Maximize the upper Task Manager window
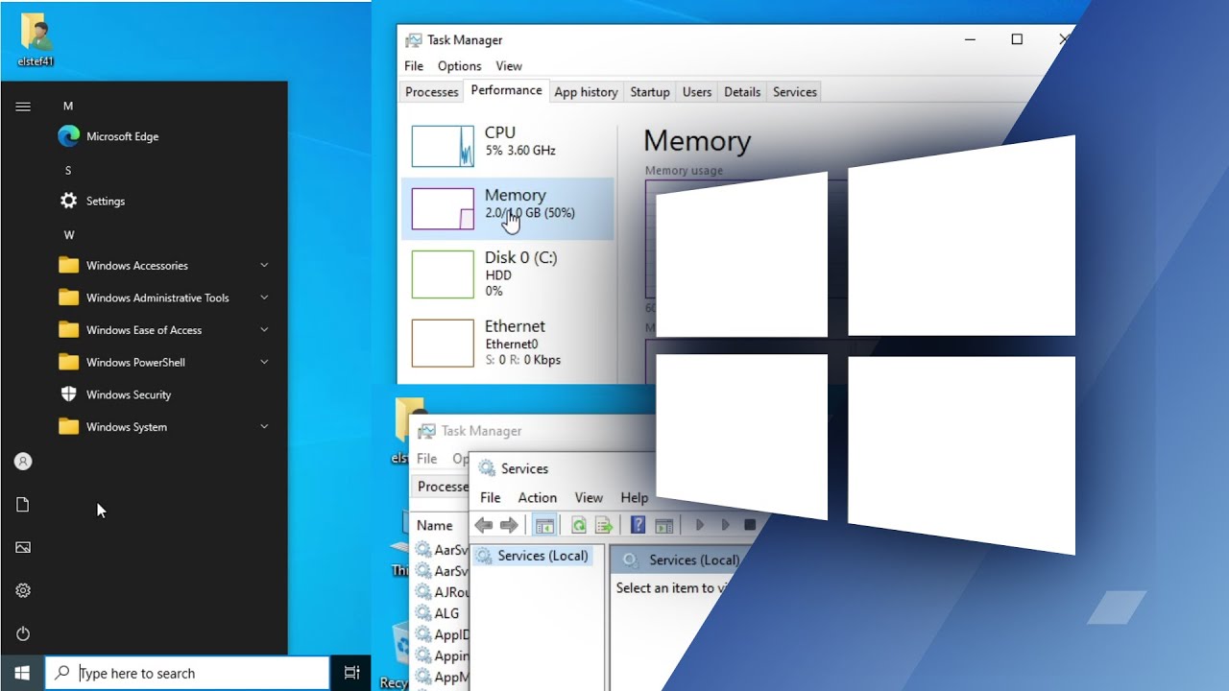Image resolution: width=1229 pixels, height=691 pixels. point(1017,39)
